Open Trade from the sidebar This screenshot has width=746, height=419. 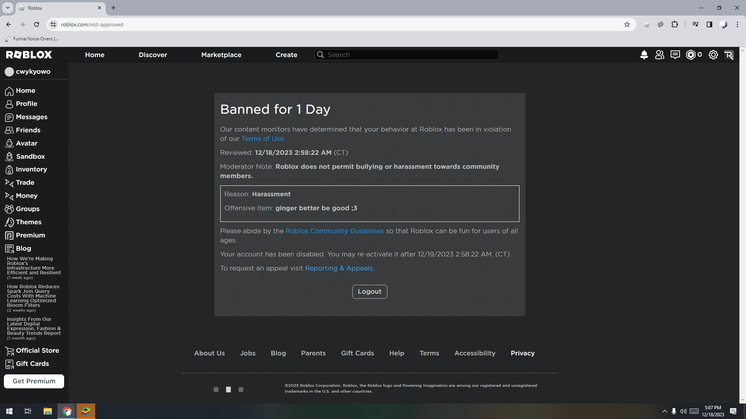click(24, 182)
